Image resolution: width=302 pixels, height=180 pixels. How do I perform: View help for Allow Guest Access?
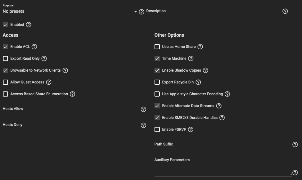coord(49,82)
